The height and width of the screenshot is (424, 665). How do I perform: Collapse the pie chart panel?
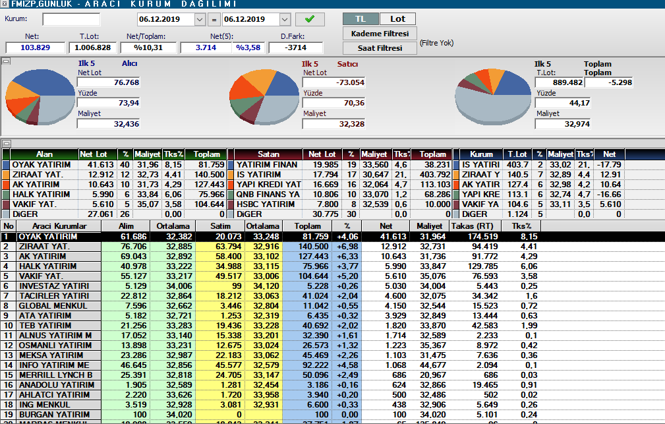click(6, 61)
